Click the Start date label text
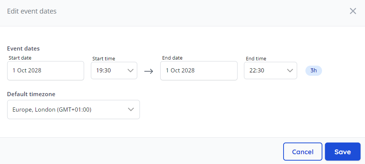This screenshot has width=365, height=164. 20,58
